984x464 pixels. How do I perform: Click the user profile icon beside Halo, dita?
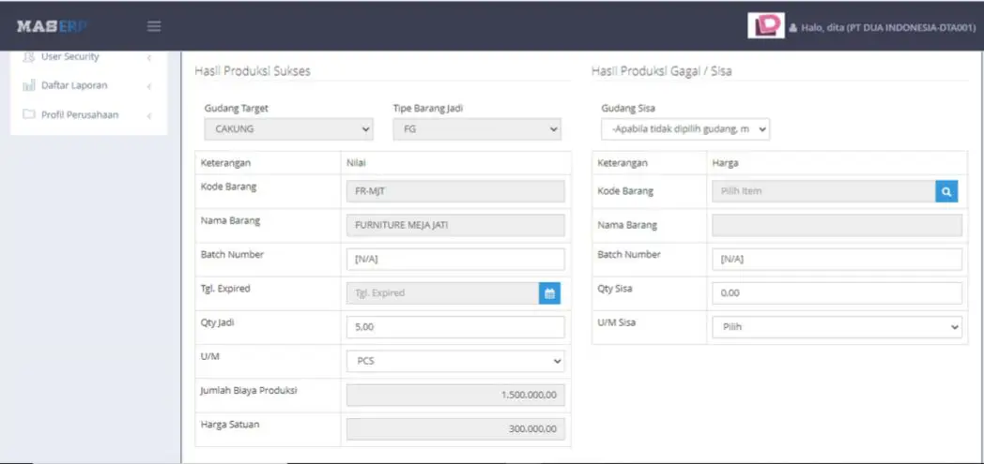pos(792,28)
